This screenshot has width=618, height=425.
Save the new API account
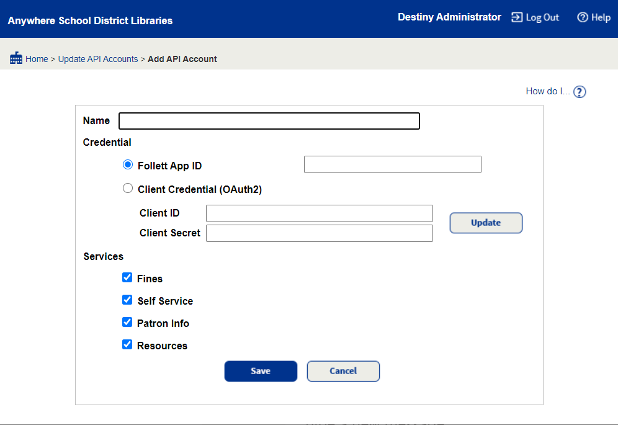click(261, 371)
